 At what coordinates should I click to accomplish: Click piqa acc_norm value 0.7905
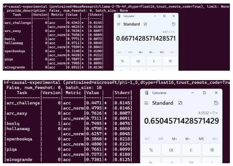coord(73,63)
